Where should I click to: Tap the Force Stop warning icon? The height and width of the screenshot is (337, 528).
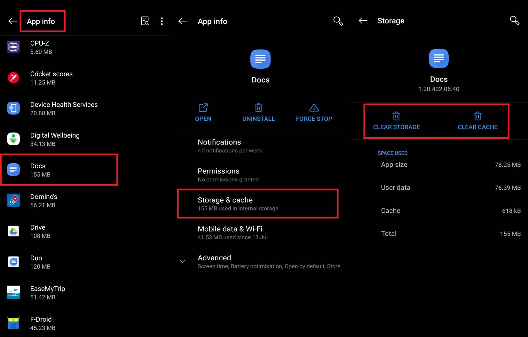[314, 108]
